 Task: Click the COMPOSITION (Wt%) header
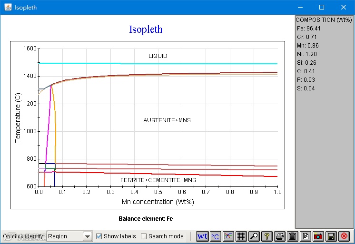point(324,20)
